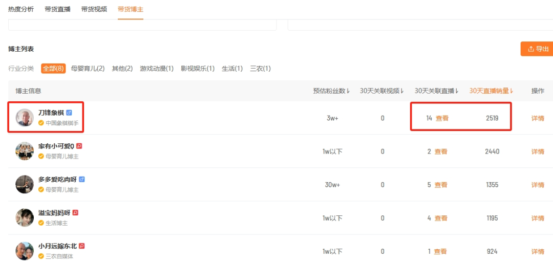Switch to the 带货直播 tab
The width and height of the screenshot is (553, 262).
point(57,9)
